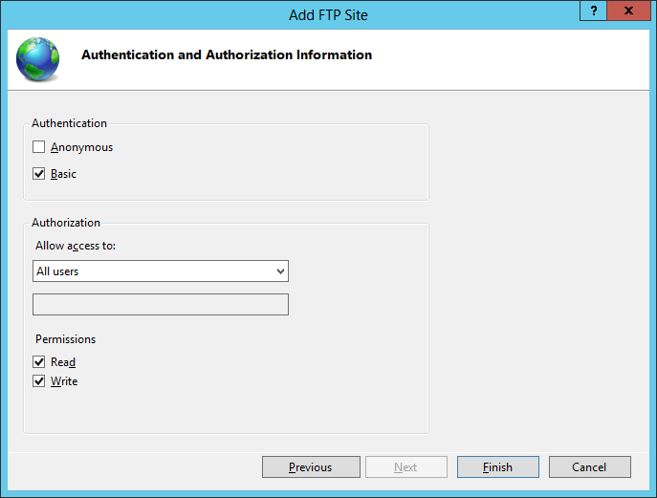This screenshot has height=498, width=657.
Task: Click the Authentication group label
Action: click(x=69, y=123)
